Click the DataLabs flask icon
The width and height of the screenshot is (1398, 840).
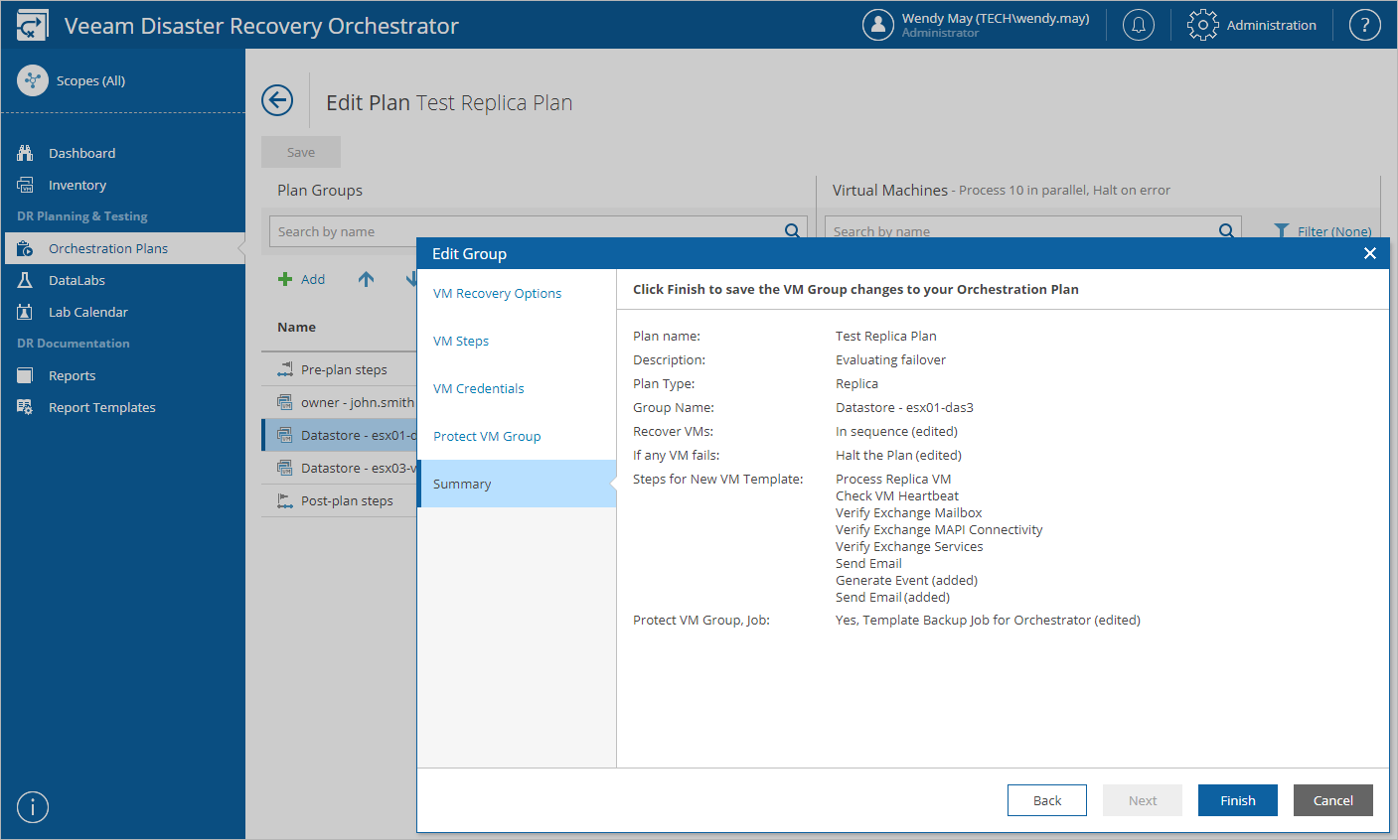point(26,280)
